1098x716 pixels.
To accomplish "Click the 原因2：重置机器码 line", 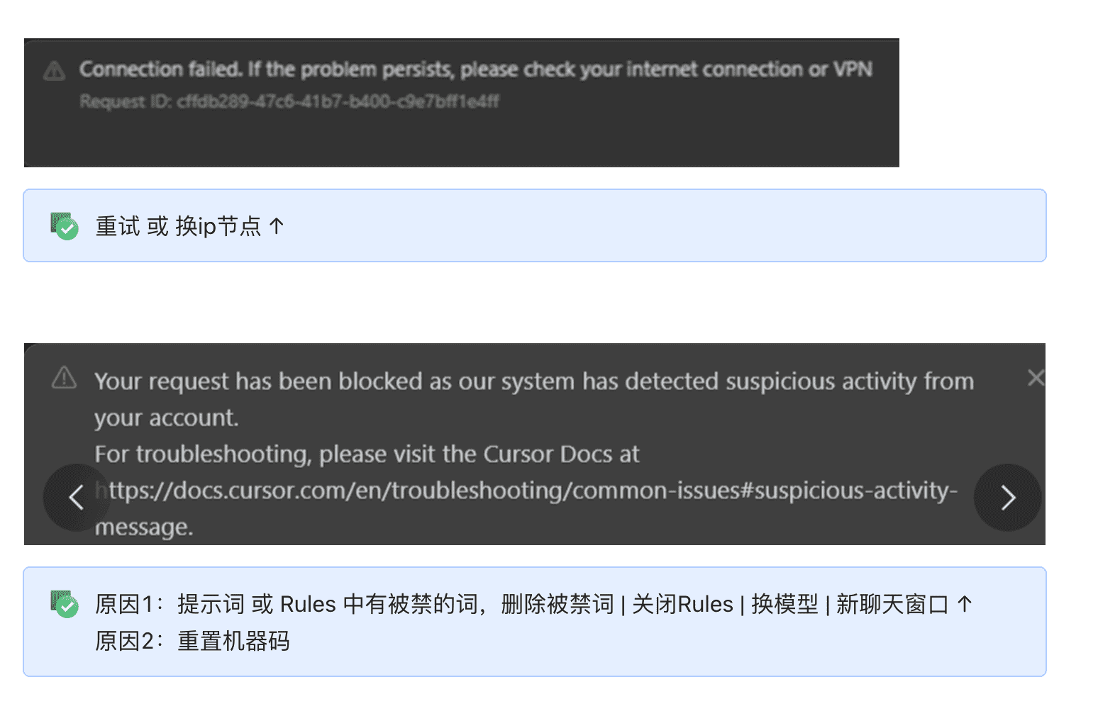I will [x=192, y=641].
